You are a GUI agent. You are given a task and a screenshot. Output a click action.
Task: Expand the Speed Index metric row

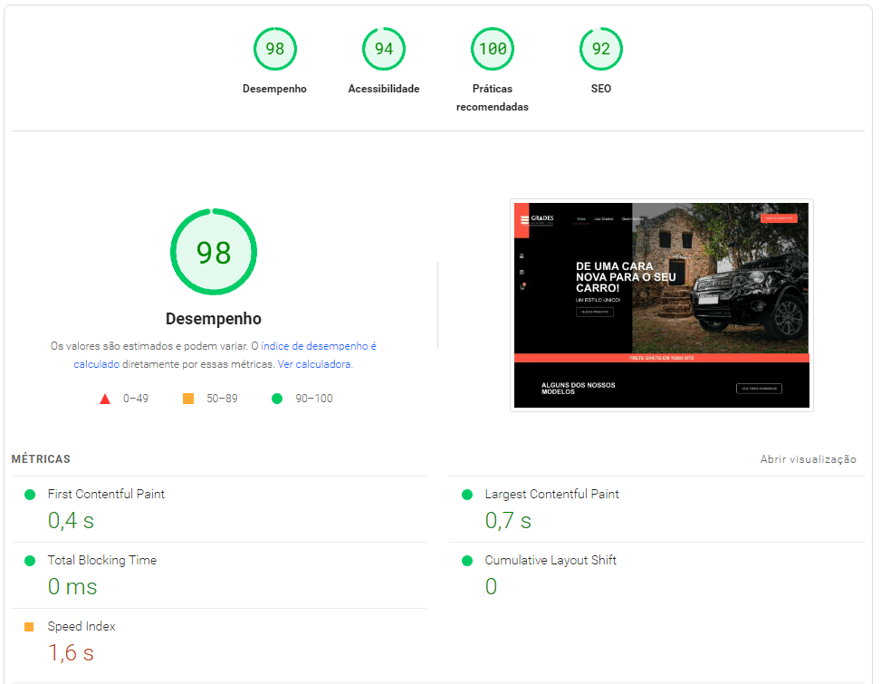click(x=81, y=627)
